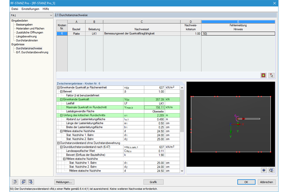Click the 357.39 kN value cell

tap(154, 100)
